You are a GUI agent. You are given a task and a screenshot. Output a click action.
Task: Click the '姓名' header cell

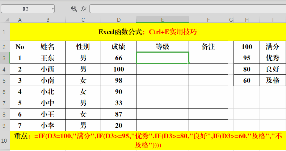pos(47,46)
